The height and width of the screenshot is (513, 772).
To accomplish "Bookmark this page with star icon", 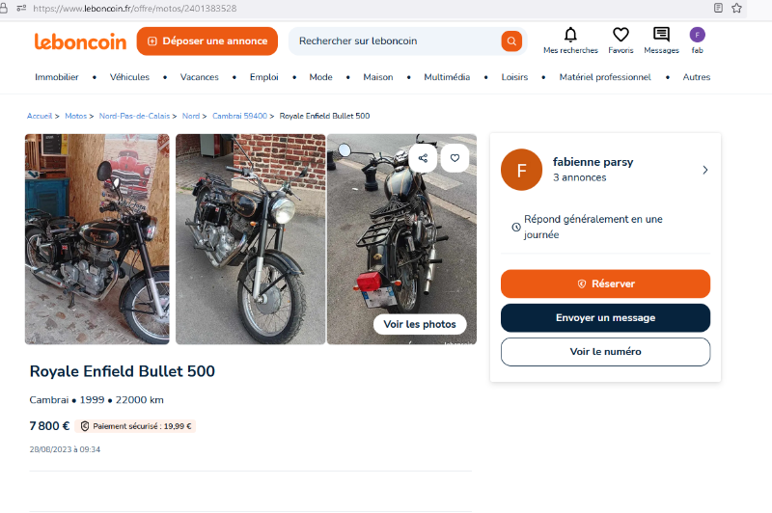I will tap(736, 8).
